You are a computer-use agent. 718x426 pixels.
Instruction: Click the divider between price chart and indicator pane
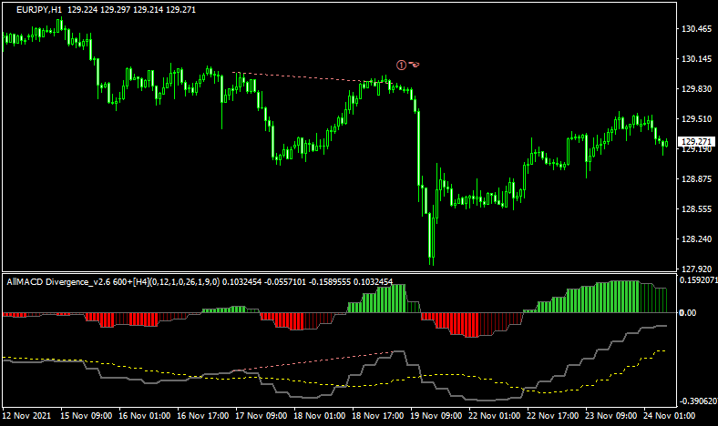point(337,272)
